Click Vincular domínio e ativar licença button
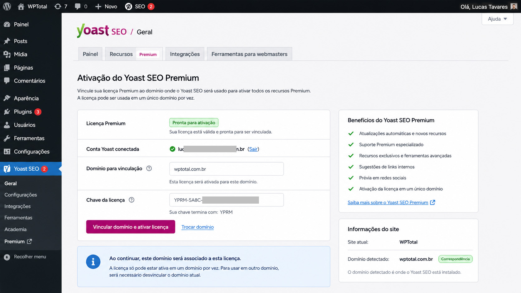521x293 pixels. pos(131,227)
